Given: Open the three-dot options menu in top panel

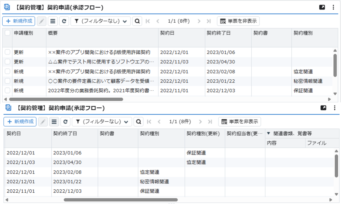Looking at the screenshot, I should 333,7.
